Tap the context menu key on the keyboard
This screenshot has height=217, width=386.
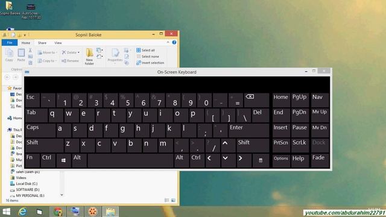pos(261,160)
